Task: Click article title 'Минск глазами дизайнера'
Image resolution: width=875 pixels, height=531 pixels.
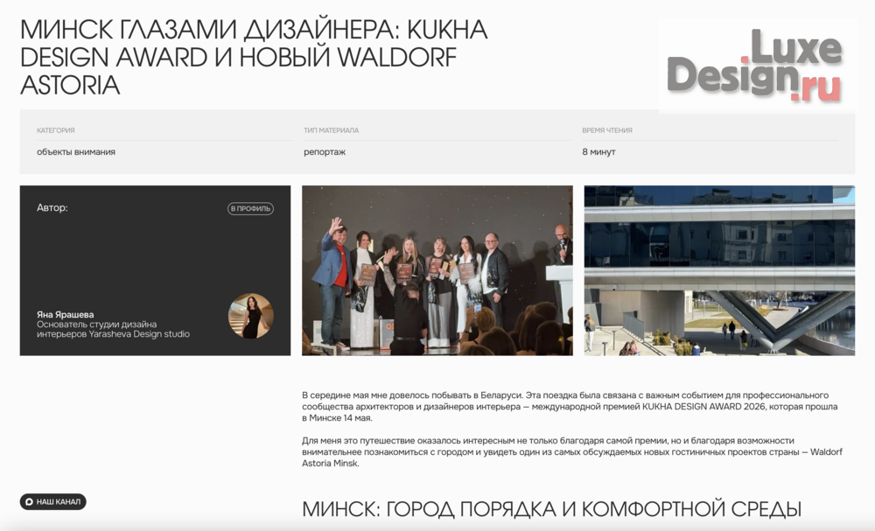Action: click(254, 58)
